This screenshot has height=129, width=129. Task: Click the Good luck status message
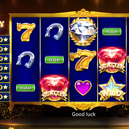[84, 114]
